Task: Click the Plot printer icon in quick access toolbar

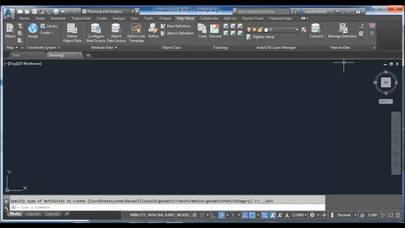Action: point(56,11)
